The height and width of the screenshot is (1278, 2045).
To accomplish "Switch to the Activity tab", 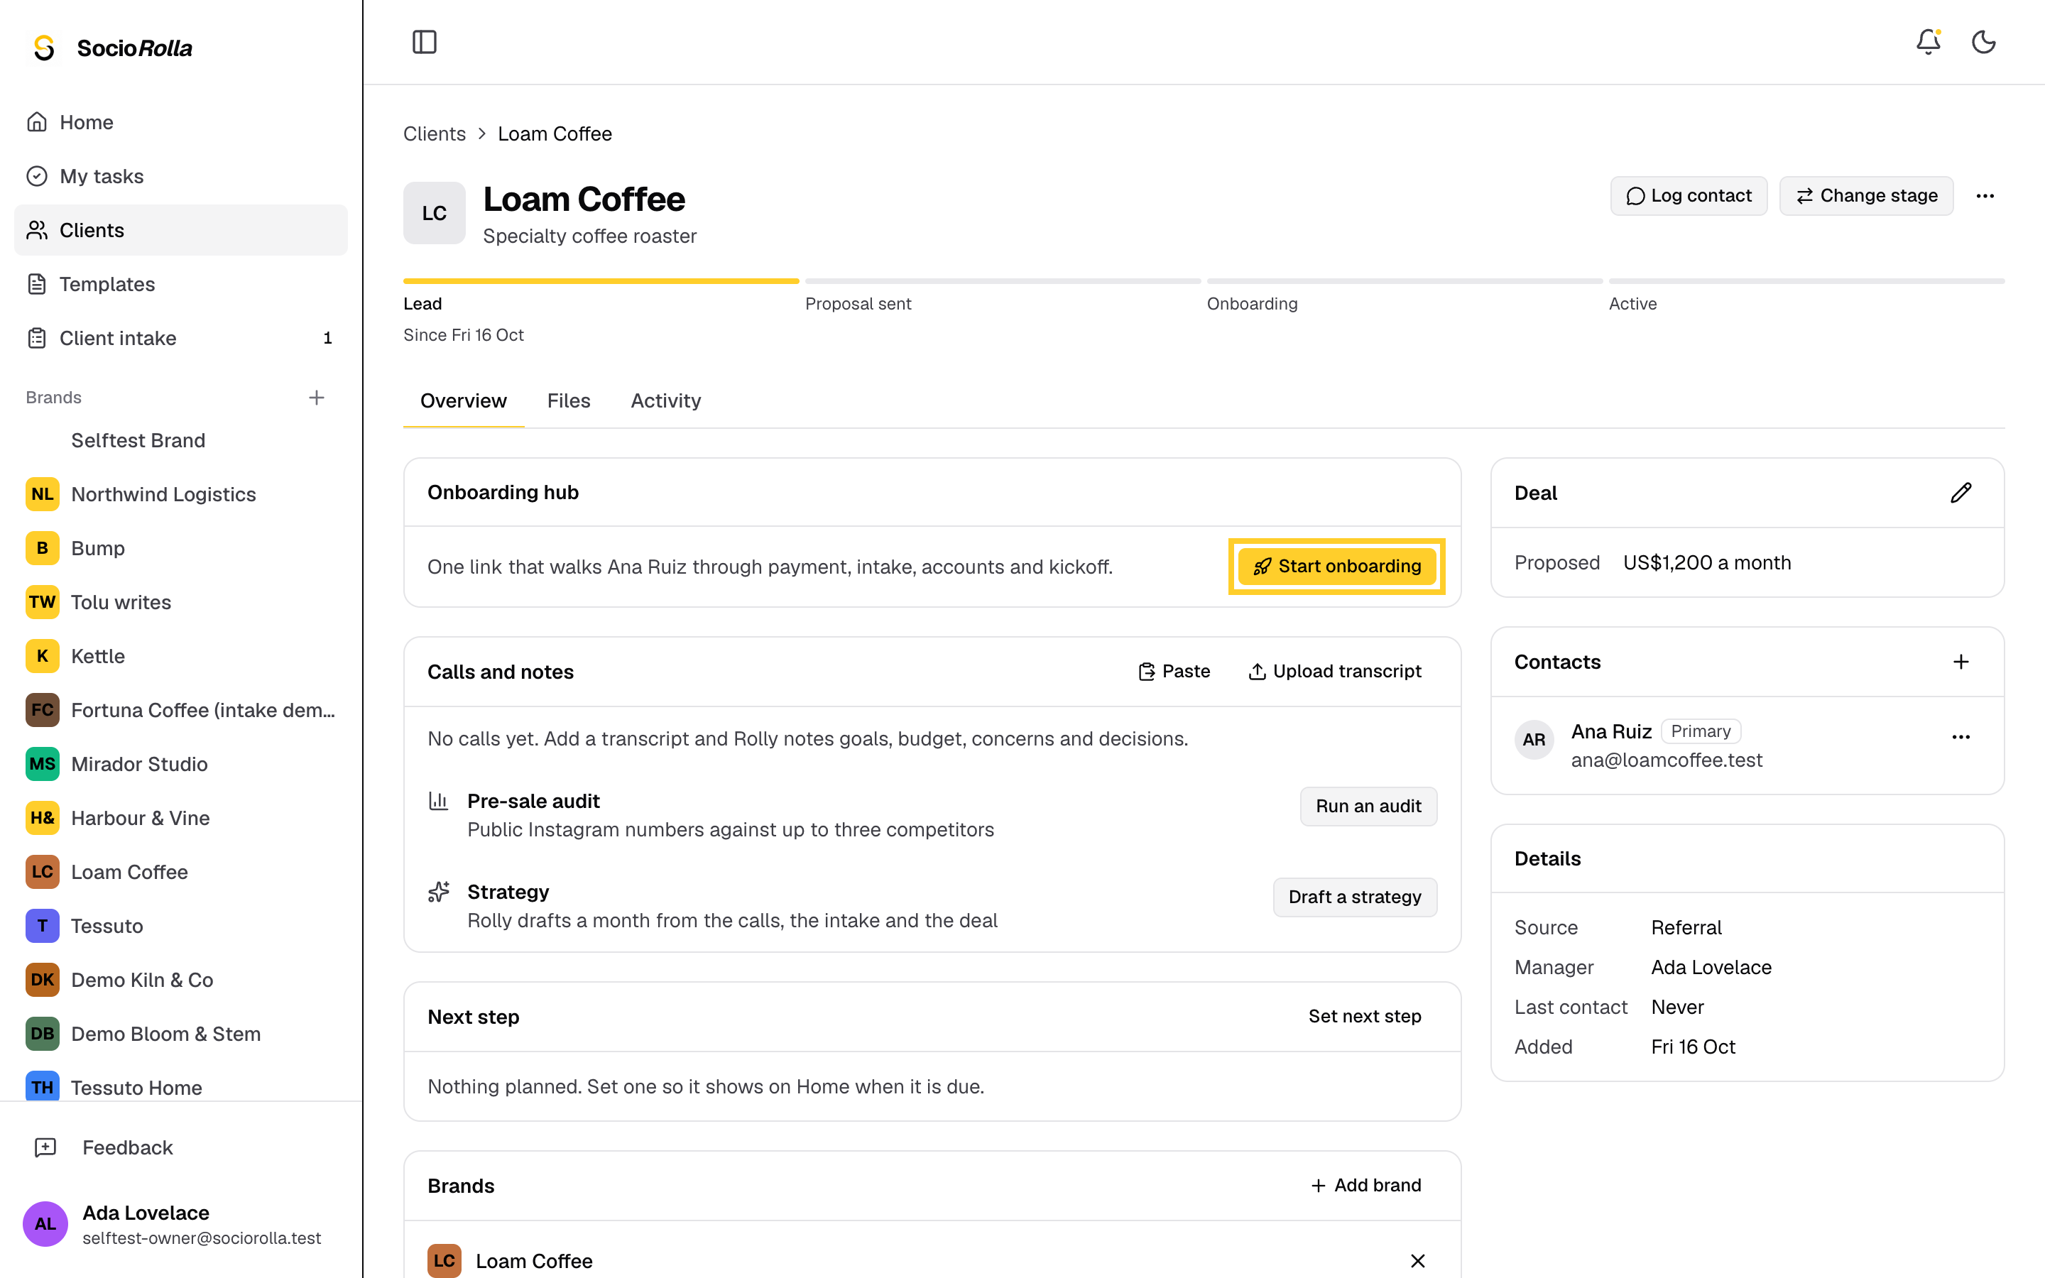I will 666,400.
